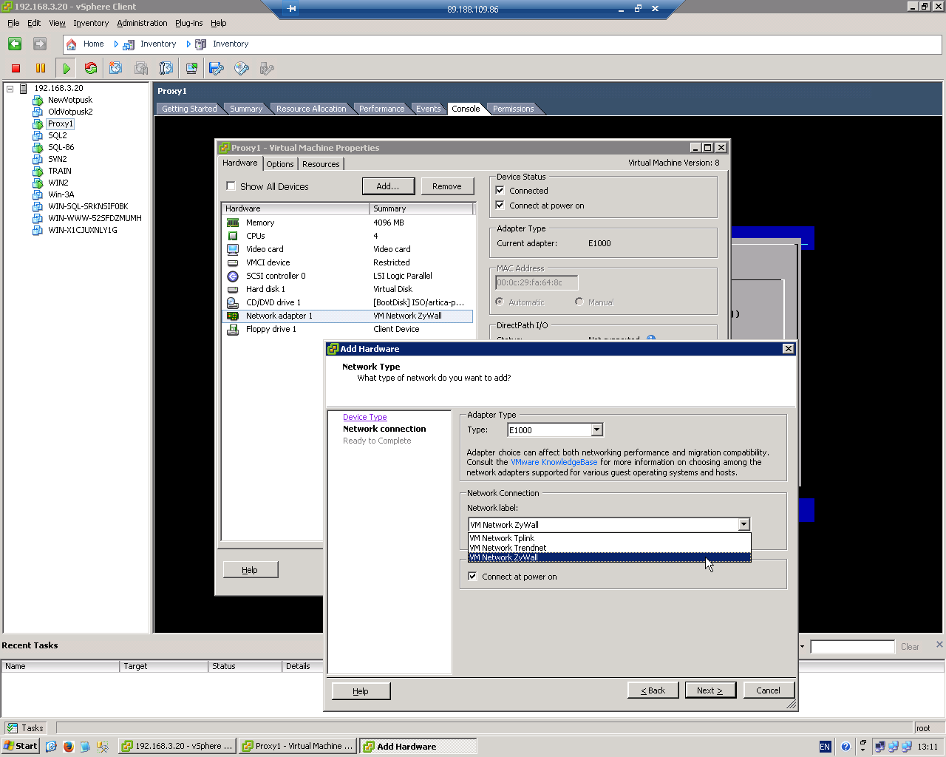Select the Automatic MAC address radio button
The height and width of the screenshot is (757, 946).
pos(500,302)
